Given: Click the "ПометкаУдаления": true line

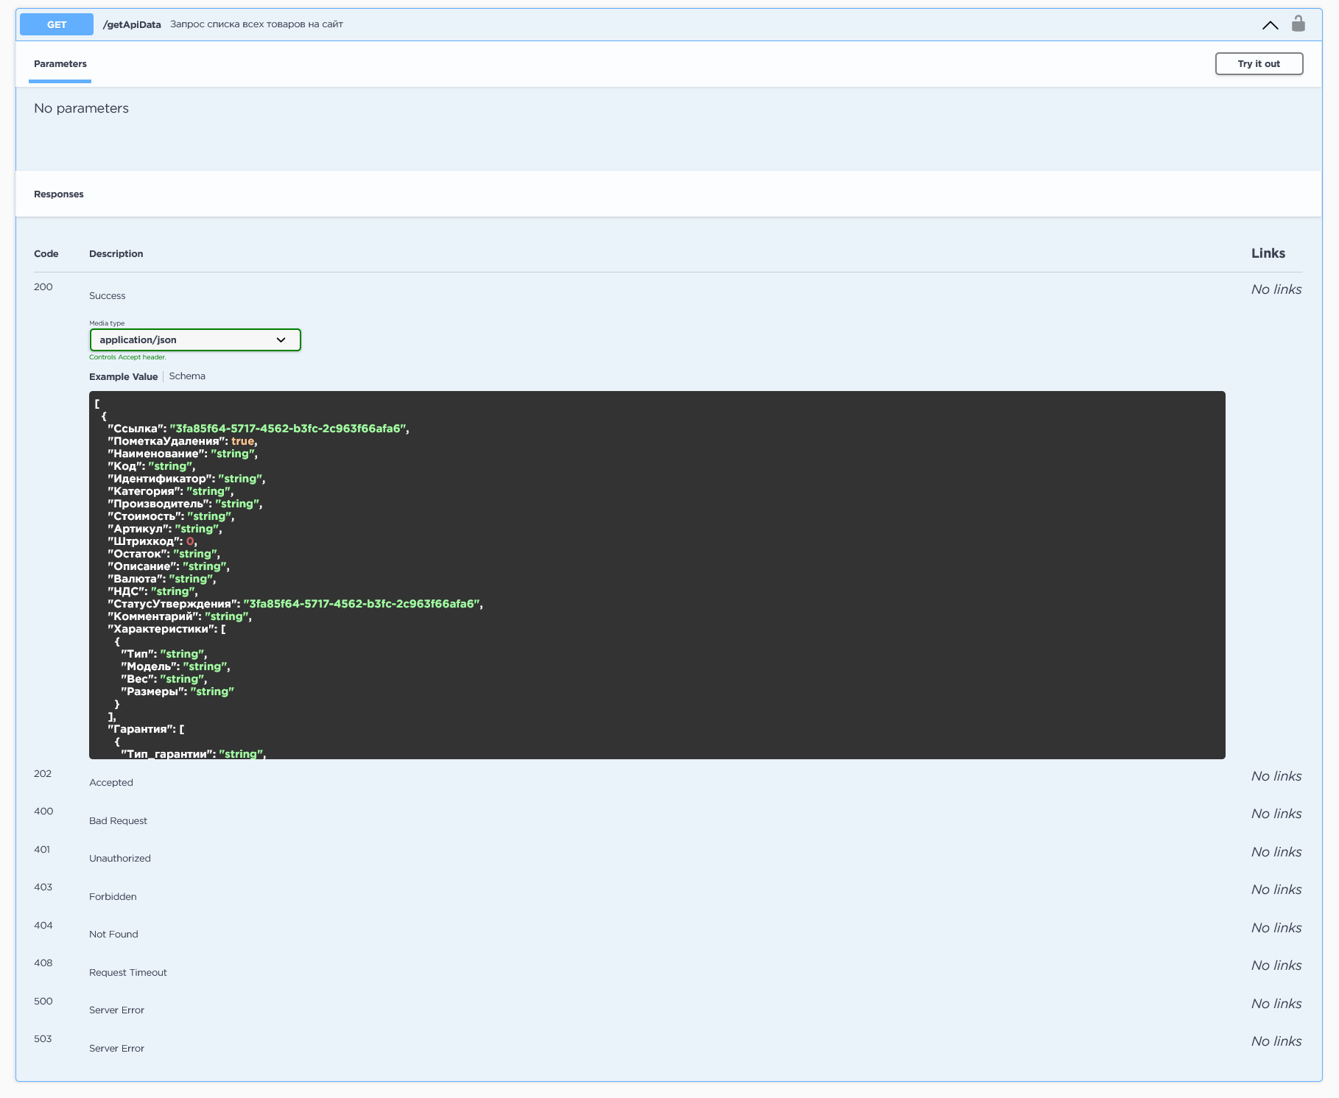Looking at the screenshot, I should click(x=183, y=441).
